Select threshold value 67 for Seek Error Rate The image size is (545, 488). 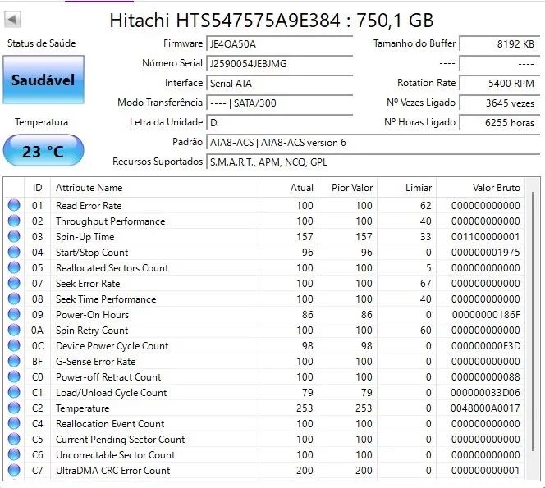425,284
